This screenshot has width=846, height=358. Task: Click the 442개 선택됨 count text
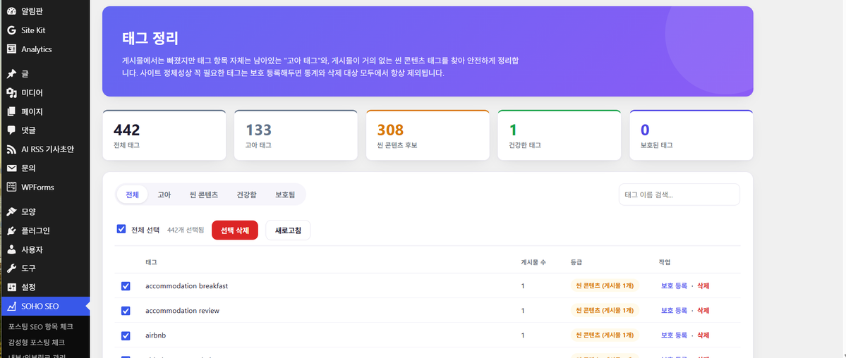coord(186,230)
